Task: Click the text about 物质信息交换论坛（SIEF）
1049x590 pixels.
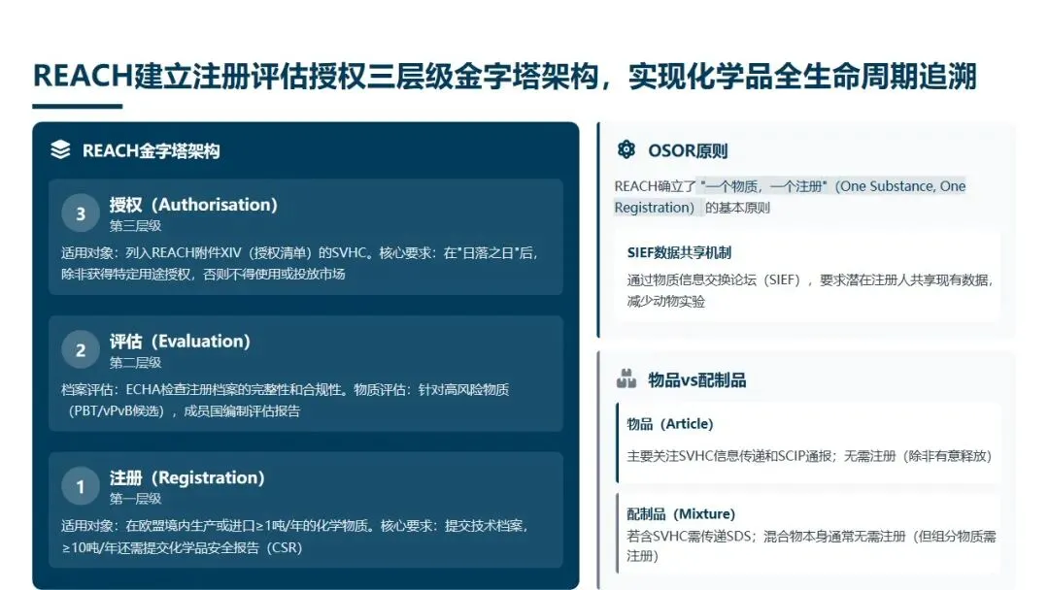Action: [x=811, y=290]
